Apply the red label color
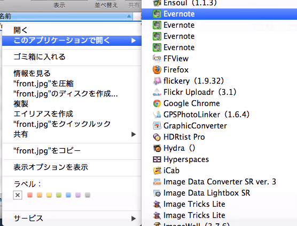Viewport: 297px width, 226px height. pos(30,195)
